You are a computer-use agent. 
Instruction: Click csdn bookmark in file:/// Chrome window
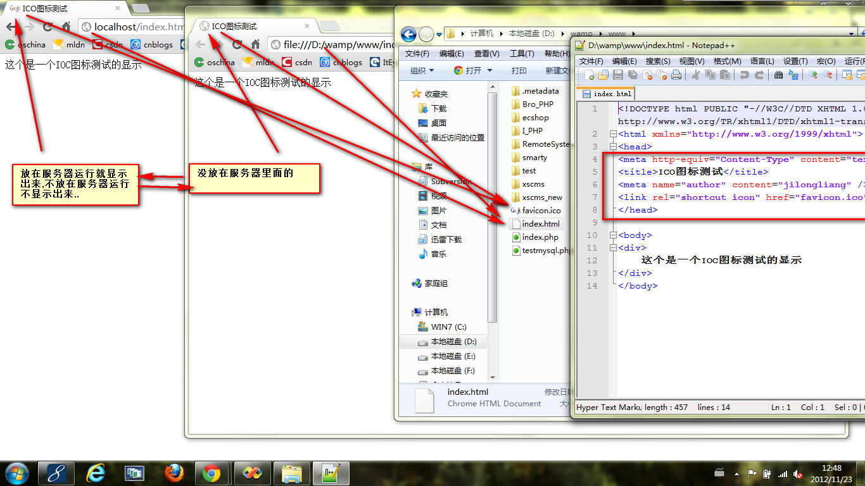297,62
